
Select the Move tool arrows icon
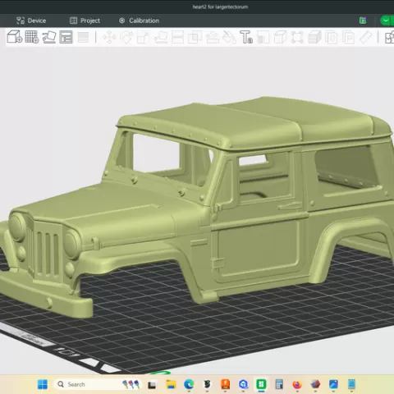click(x=109, y=37)
